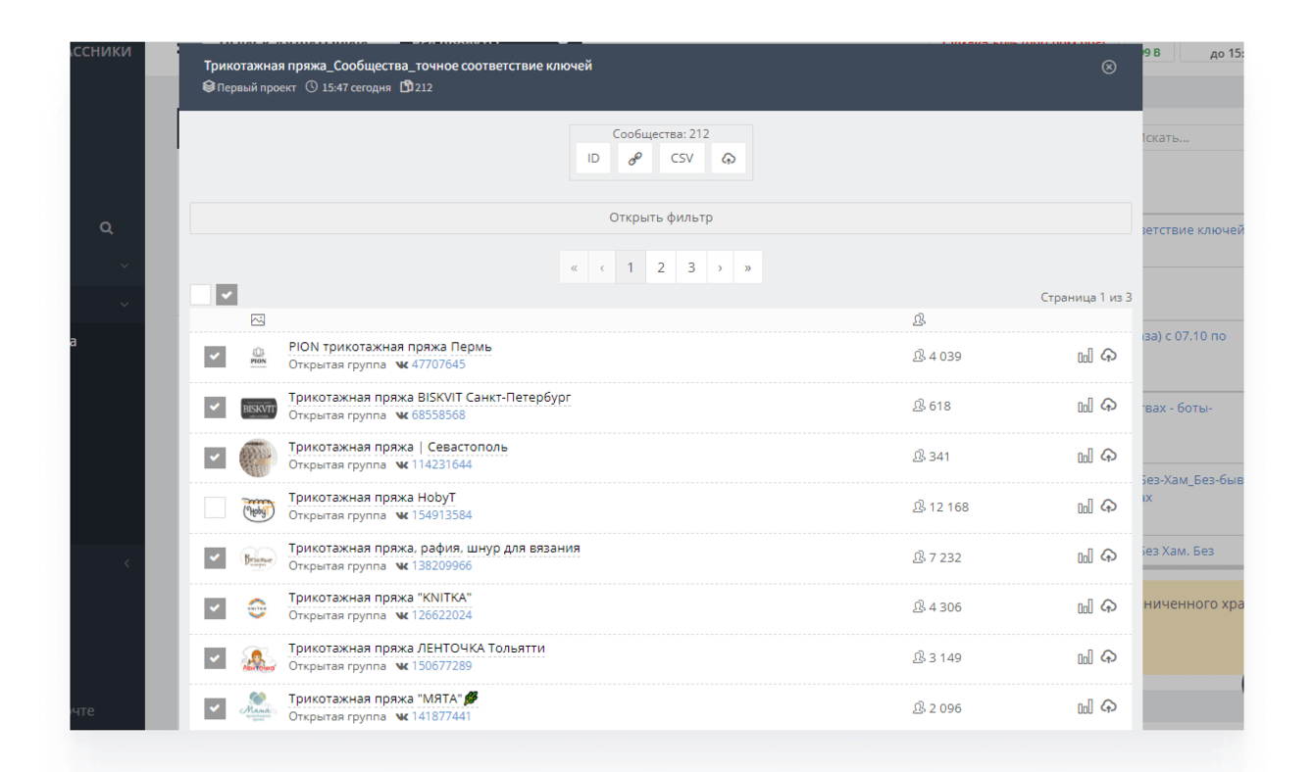Open PION трикотажная пряжа Пермь group name
Image resolution: width=1314 pixels, height=772 pixels.
click(390, 347)
